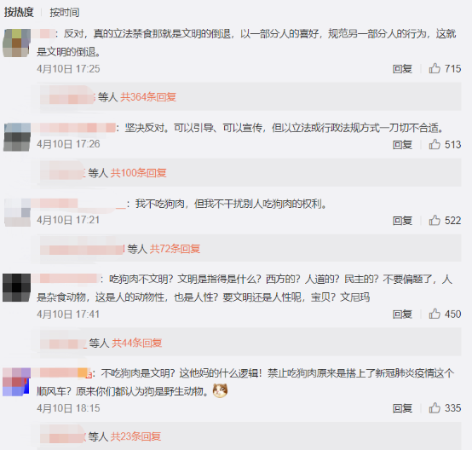Open avatar of first commenter
The width and height of the screenshot is (472, 450).
pyautogui.click(x=17, y=43)
